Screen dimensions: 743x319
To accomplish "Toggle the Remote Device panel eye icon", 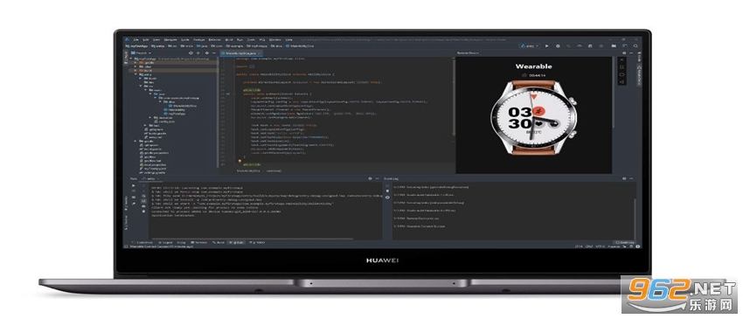I will pos(624,53).
